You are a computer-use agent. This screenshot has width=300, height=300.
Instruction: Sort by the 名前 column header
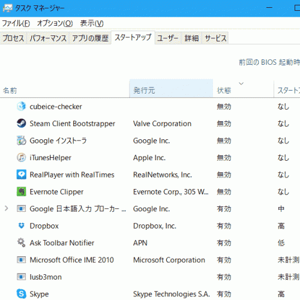coord(65,88)
